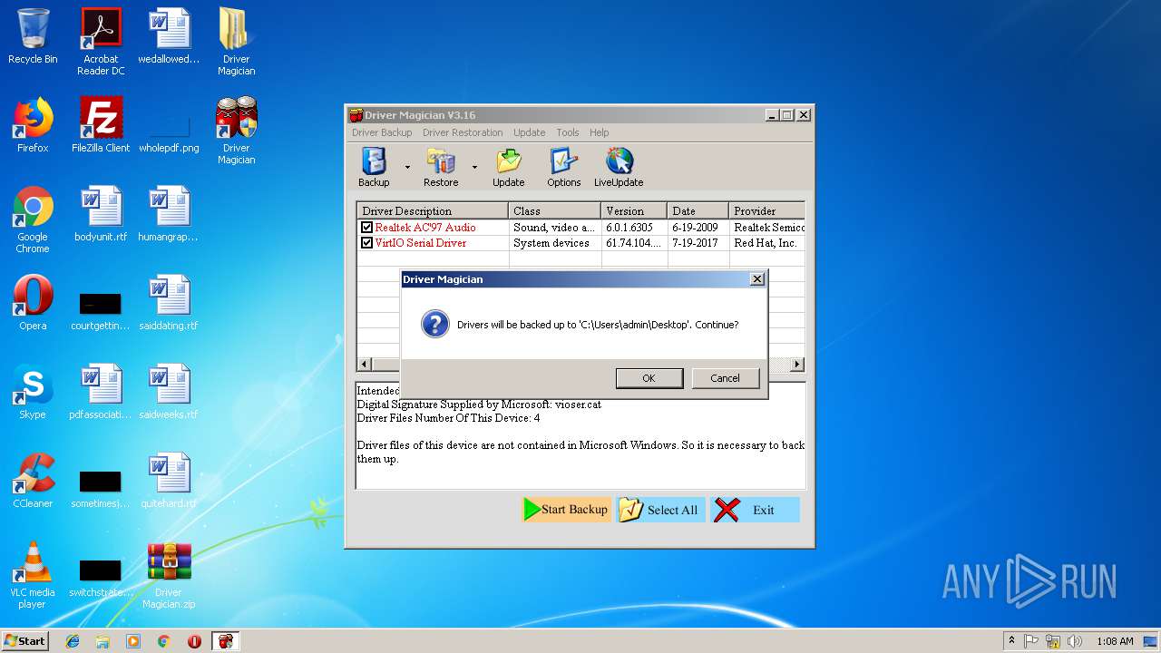Select the VLC media player shortcut
1161x653 pixels.
(x=33, y=575)
